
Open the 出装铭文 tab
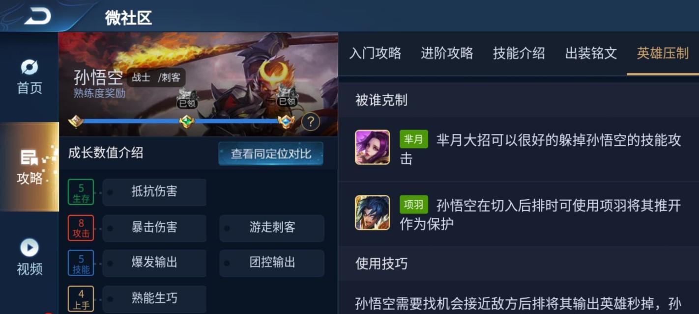pos(591,53)
